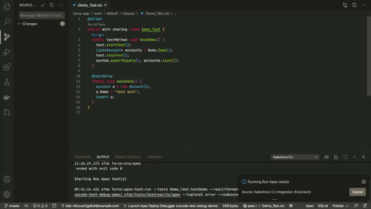
Task: Open the Salesforce CLI output channel dropdown
Action: point(295,157)
